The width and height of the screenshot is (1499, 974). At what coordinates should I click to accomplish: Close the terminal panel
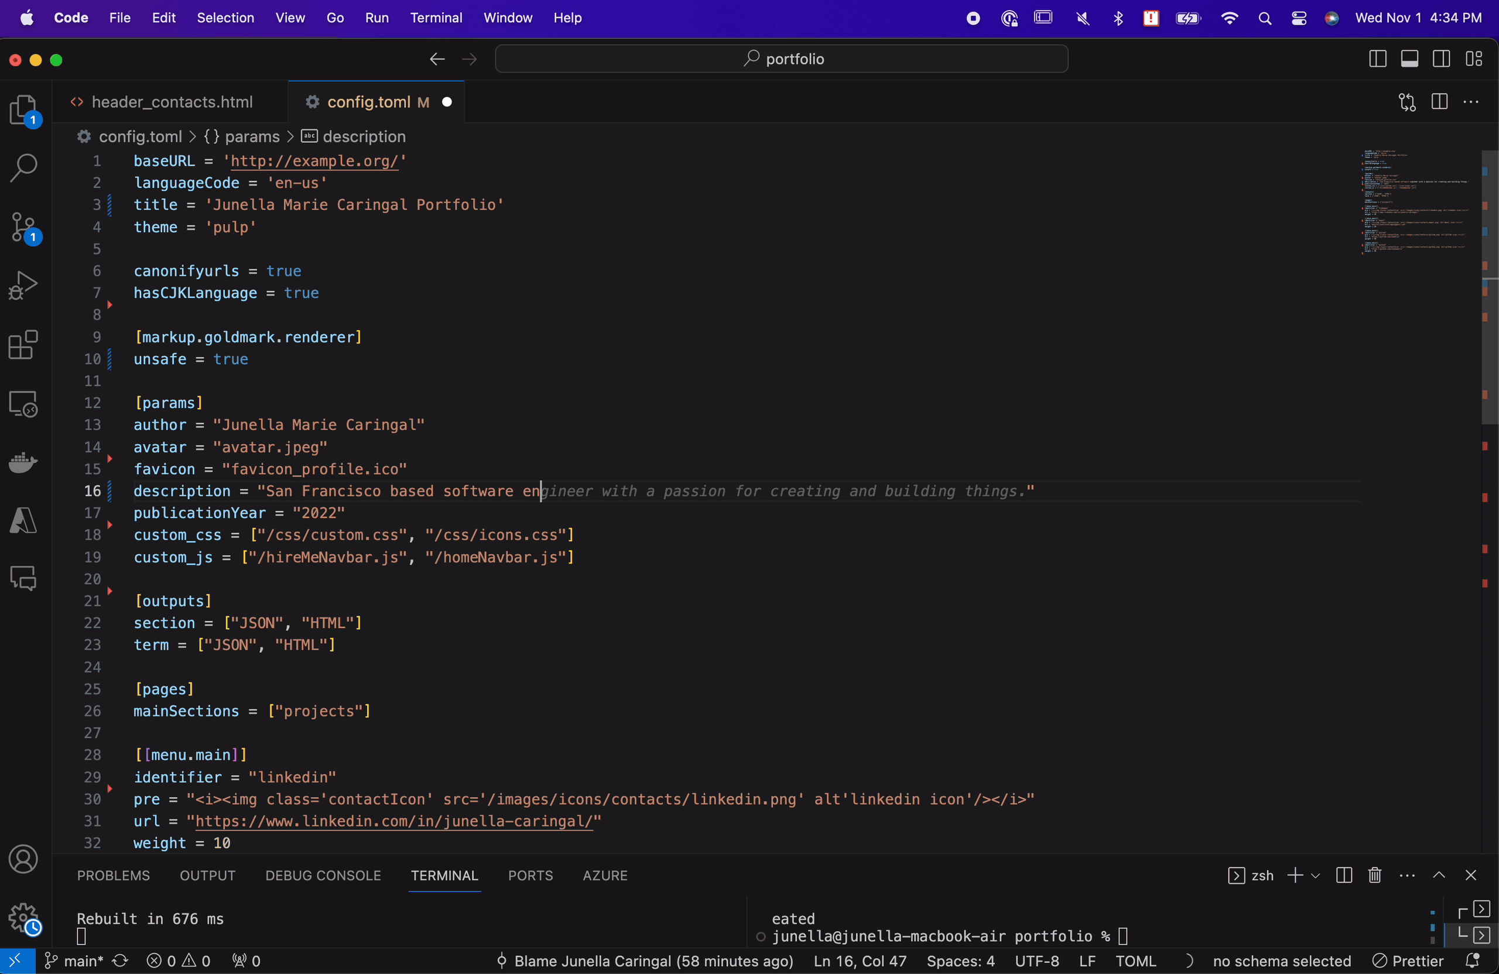click(1471, 875)
